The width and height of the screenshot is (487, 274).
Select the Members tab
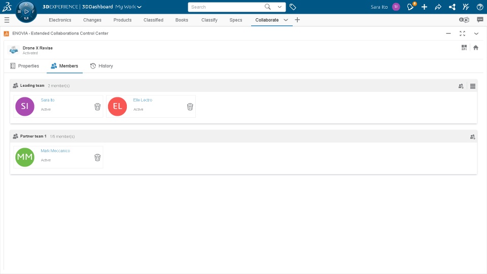point(64,66)
